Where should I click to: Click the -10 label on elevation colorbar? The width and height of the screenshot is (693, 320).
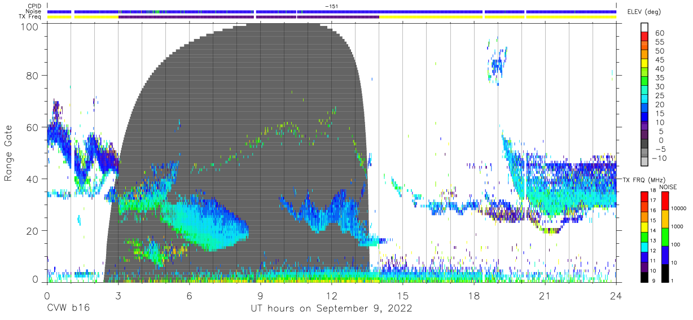point(658,158)
